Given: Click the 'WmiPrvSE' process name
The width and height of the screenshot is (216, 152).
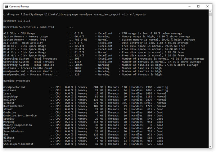Looking at the screenshot, I should pos(10,128).
